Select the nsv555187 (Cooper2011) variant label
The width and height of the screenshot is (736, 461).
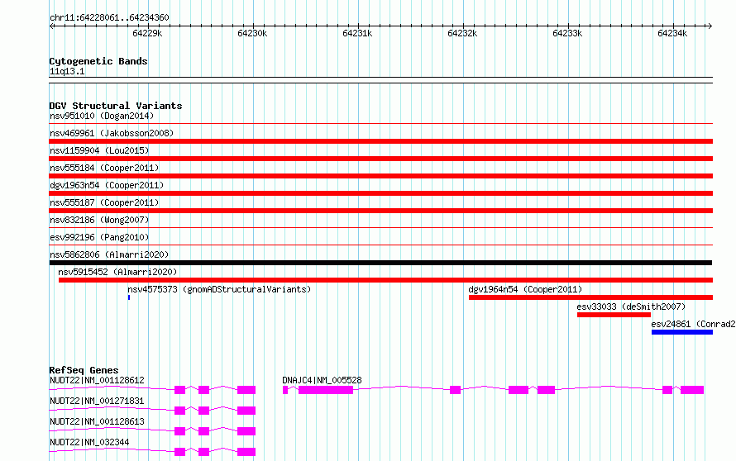(x=104, y=202)
